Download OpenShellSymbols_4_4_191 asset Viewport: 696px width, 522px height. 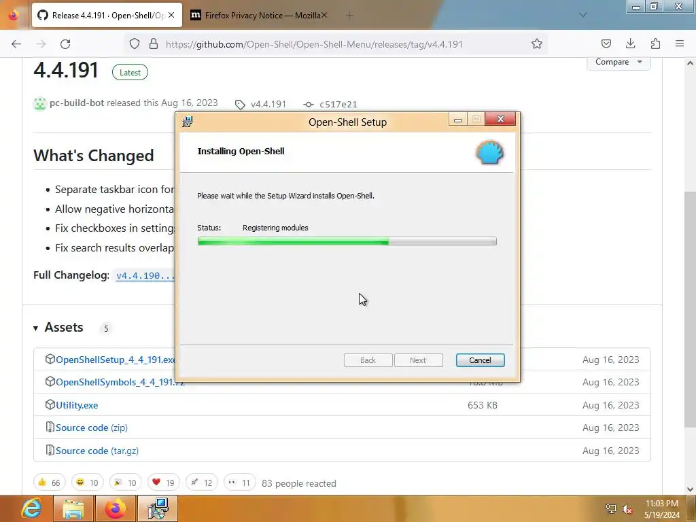click(x=120, y=382)
